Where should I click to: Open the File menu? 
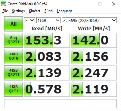(5, 11)
